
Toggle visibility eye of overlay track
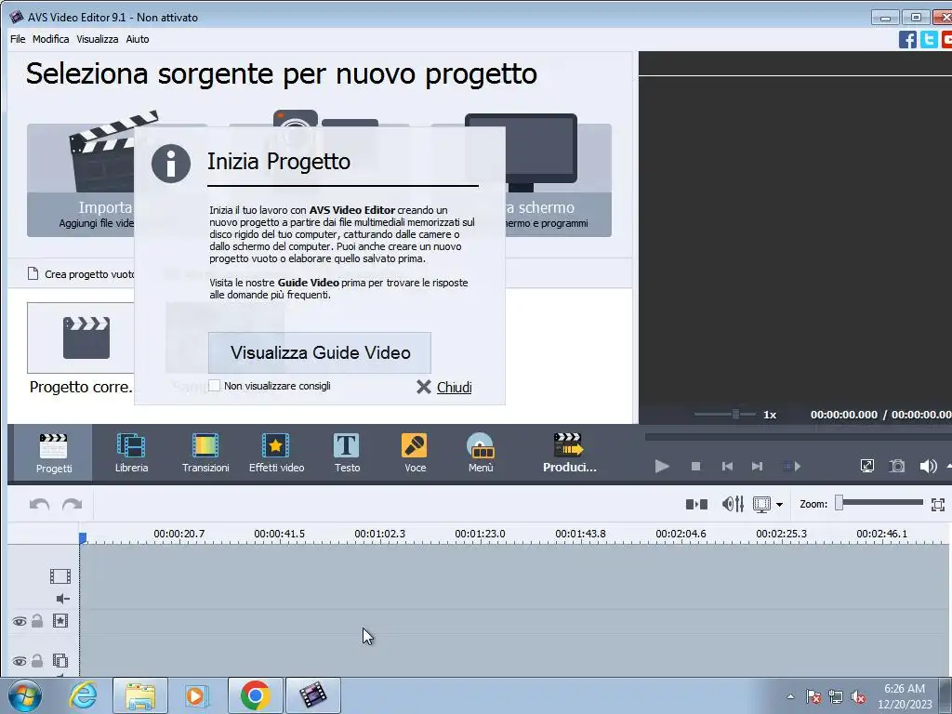[19, 661]
